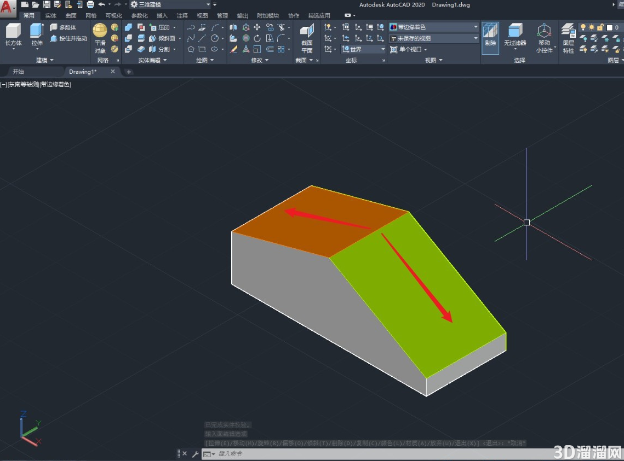This screenshot has width=624, height=461.
Task: Click the Smooth Object (平滑对象) mesh tool
Action: tap(100, 38)
